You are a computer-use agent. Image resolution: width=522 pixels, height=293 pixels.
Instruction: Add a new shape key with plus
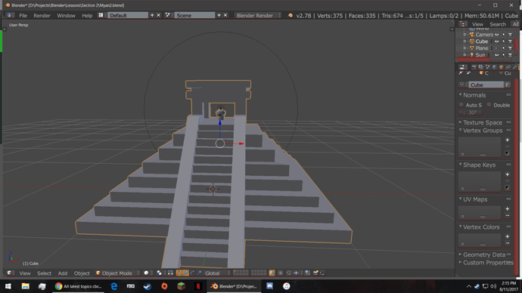pyautogui.click(x=508, y=174)
